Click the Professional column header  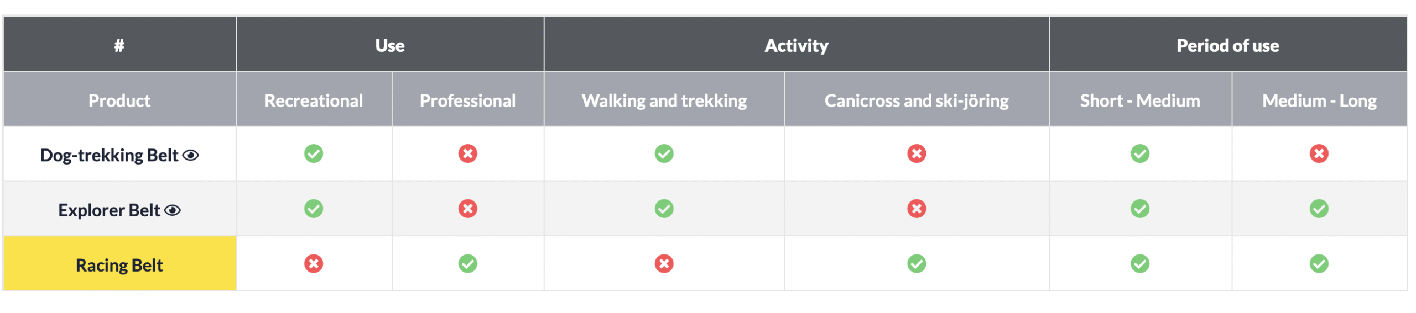pyautogui.click(x=467, y=100)
